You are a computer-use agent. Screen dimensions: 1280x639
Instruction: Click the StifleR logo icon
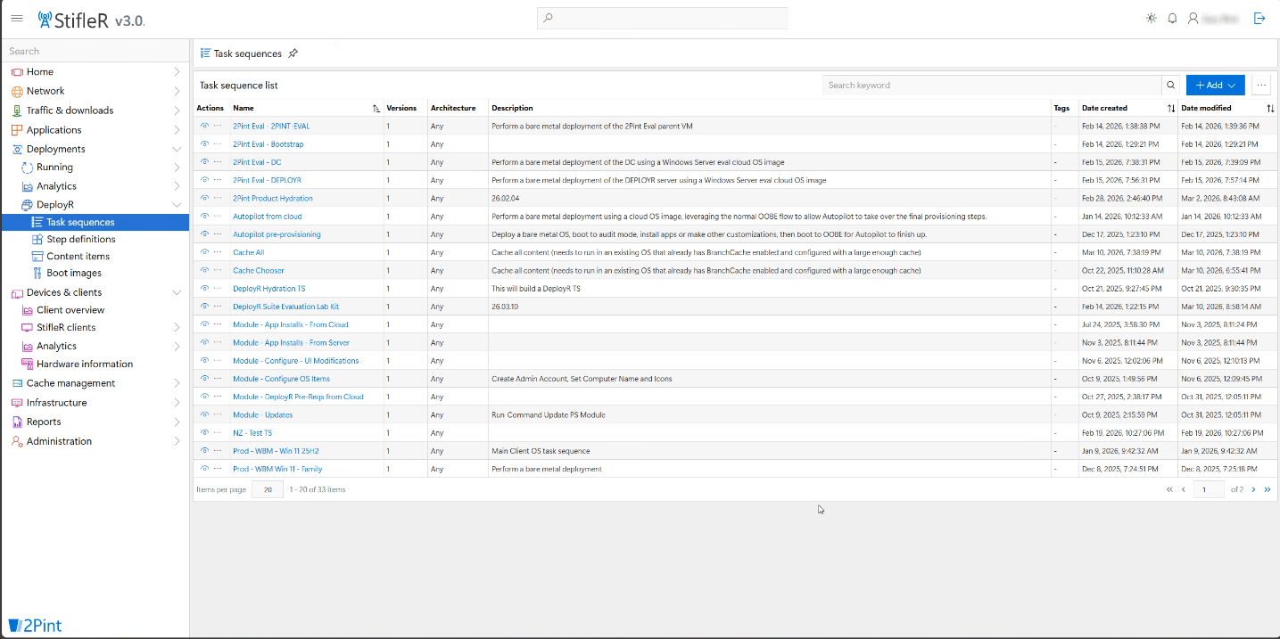click(x=43, y=17)
